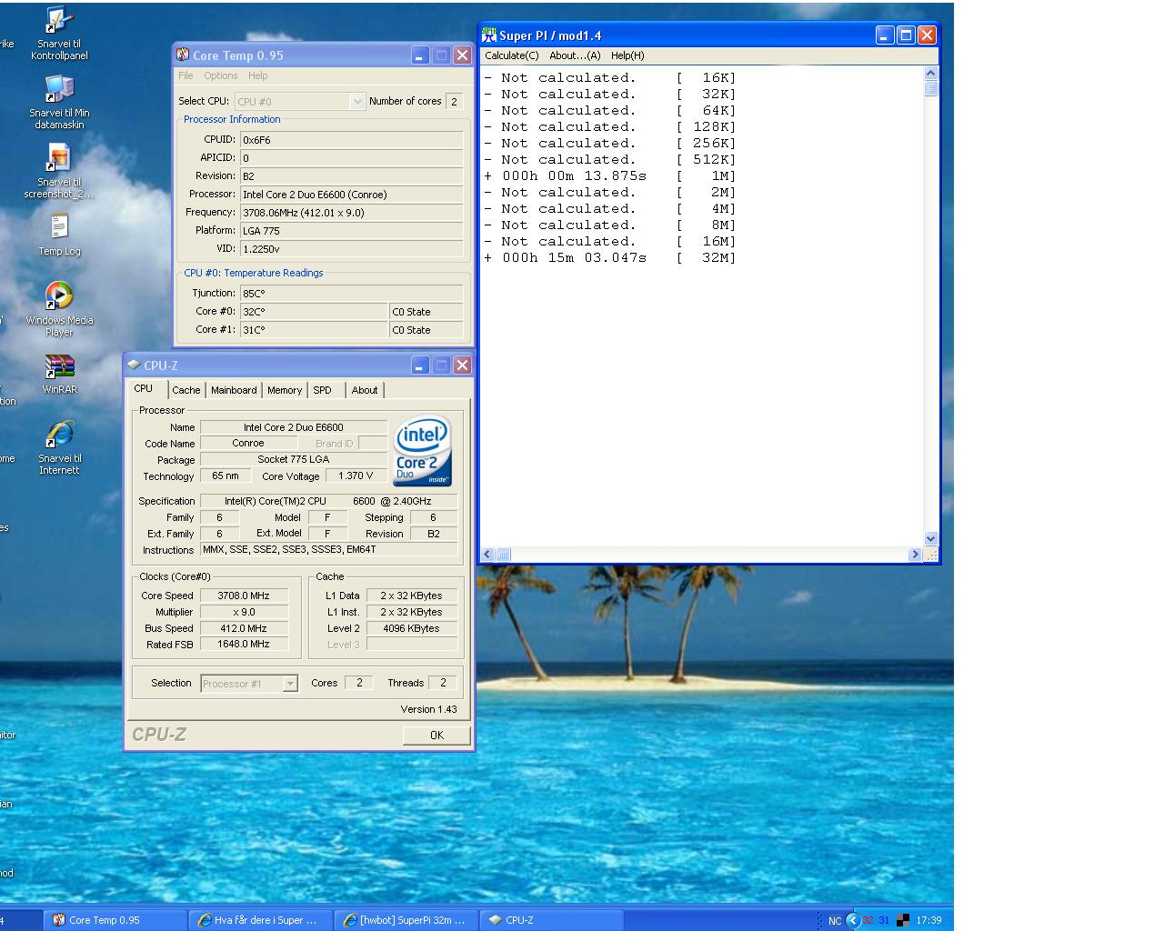Minimize the CPU-Z window
This screenshot has height=931, width=1164.
coord(420,365)
